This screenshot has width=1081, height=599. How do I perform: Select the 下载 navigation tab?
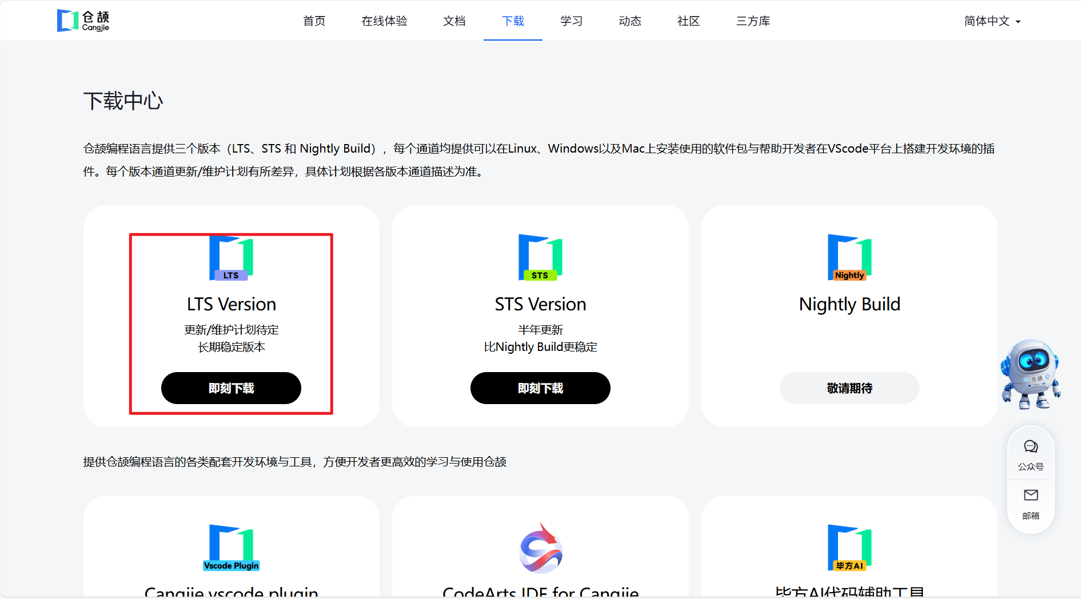coord(513,21)
